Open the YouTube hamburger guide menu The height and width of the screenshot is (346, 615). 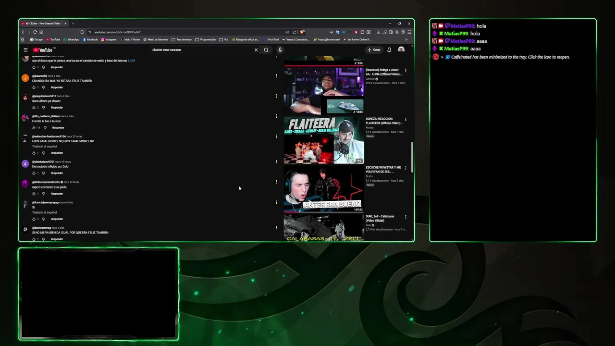point(25,50)
